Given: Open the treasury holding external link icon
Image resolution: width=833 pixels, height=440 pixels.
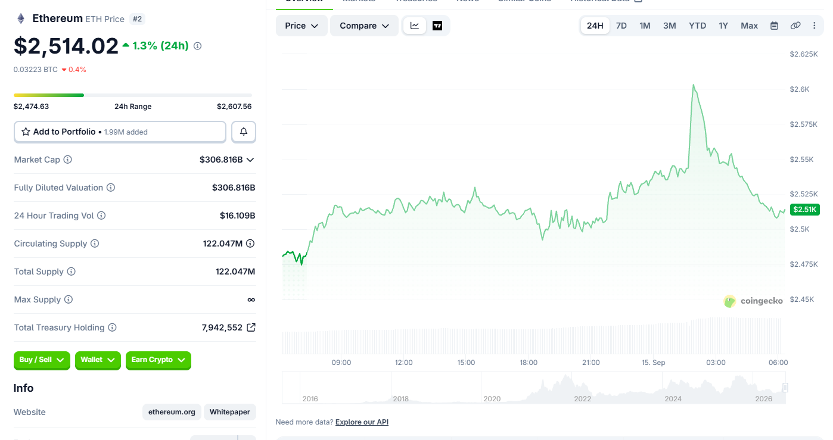Looking at the screenshot, I should pyautogui.click(x=251, y=327).
